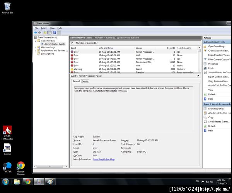This screenshot has height=193, width=232.
Task: Open Chrome from the taskbar
Action: point(28,182)
